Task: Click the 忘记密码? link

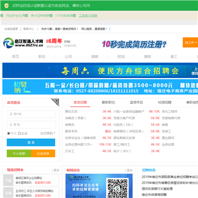Action: 48,133
